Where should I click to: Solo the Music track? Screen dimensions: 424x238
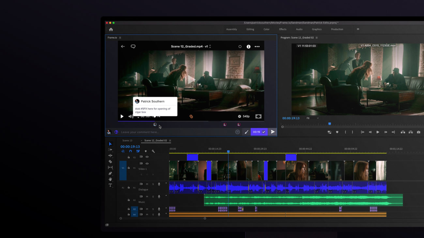click(153, 197)
